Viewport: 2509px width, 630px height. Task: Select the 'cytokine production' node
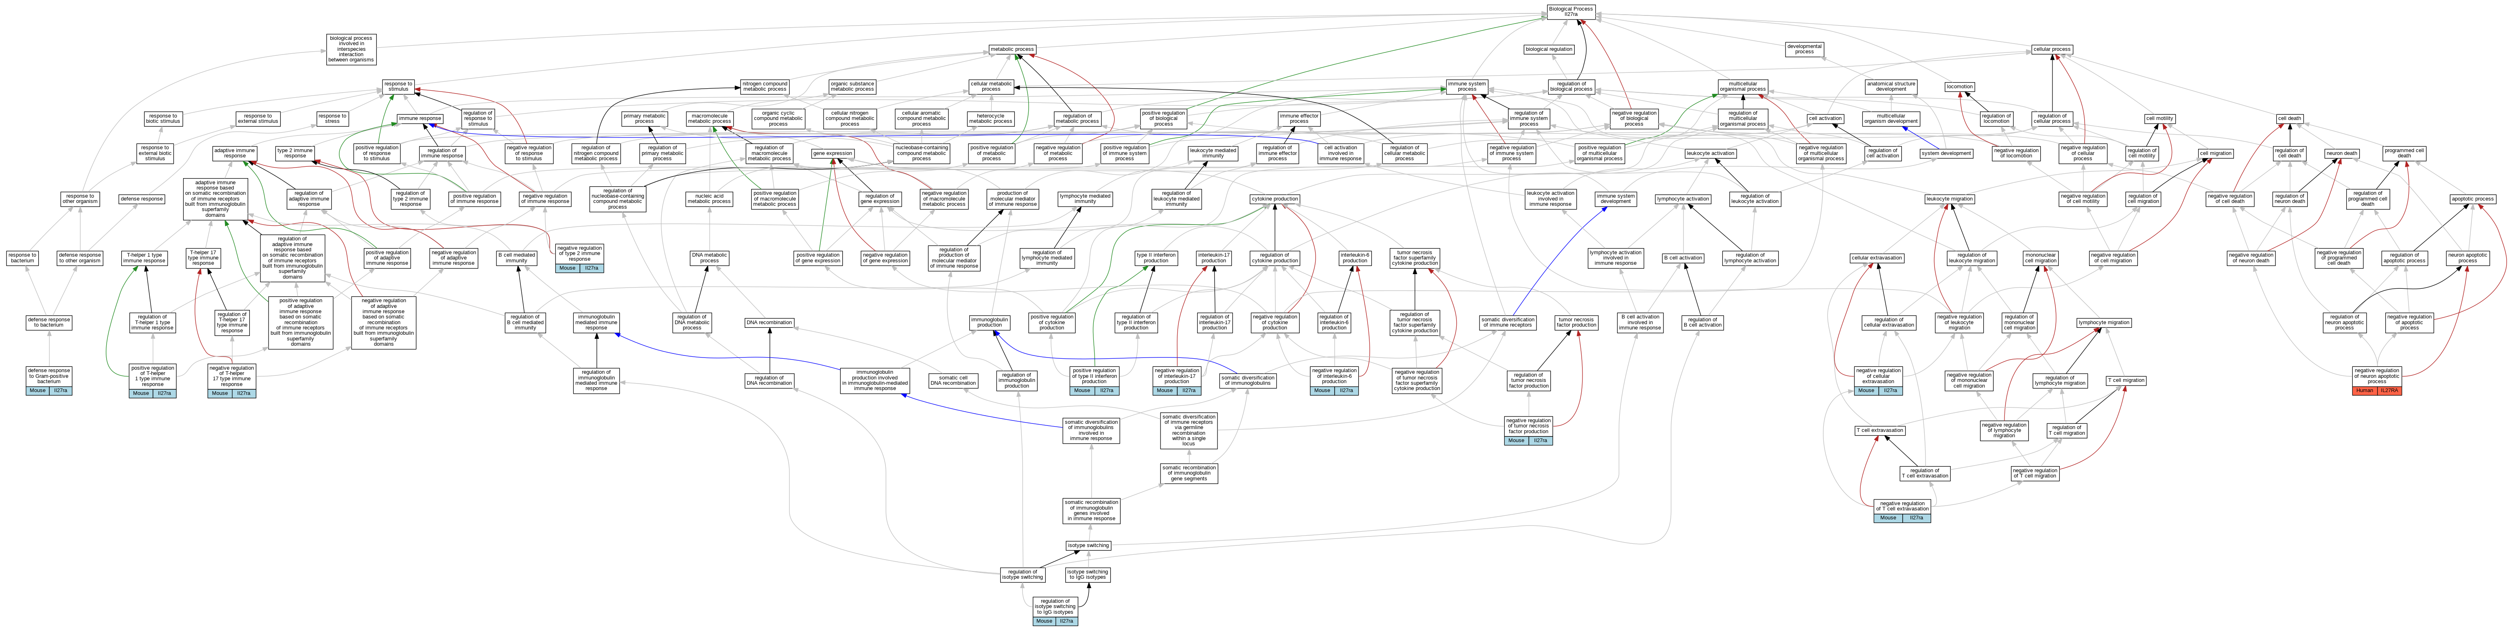(x=1275, y=198)
